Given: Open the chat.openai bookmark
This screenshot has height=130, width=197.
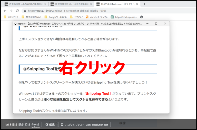Looking at the screenshot, I should [124, 17].
